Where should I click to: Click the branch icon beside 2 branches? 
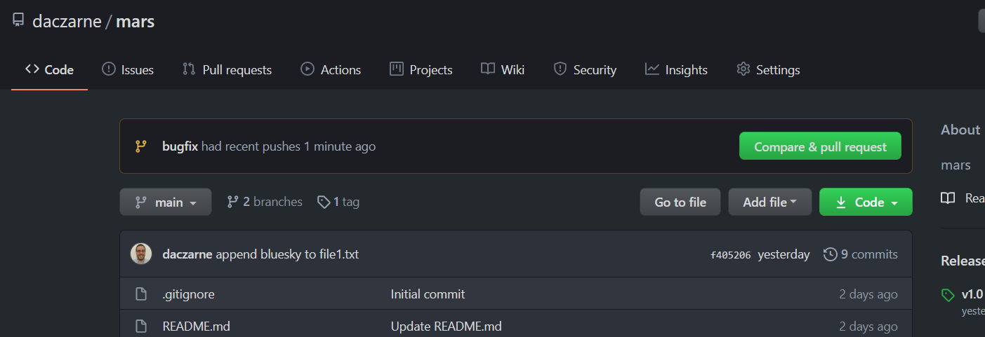233,202
